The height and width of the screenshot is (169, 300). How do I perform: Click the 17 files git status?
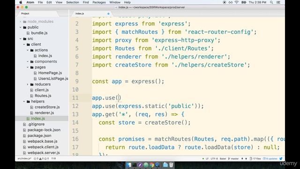(x=255, y=159)
